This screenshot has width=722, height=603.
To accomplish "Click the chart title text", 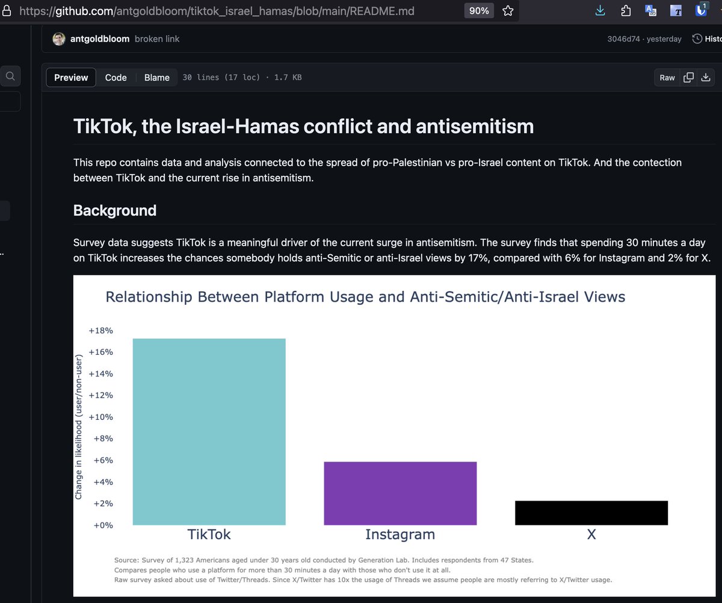I will point(365,296).
